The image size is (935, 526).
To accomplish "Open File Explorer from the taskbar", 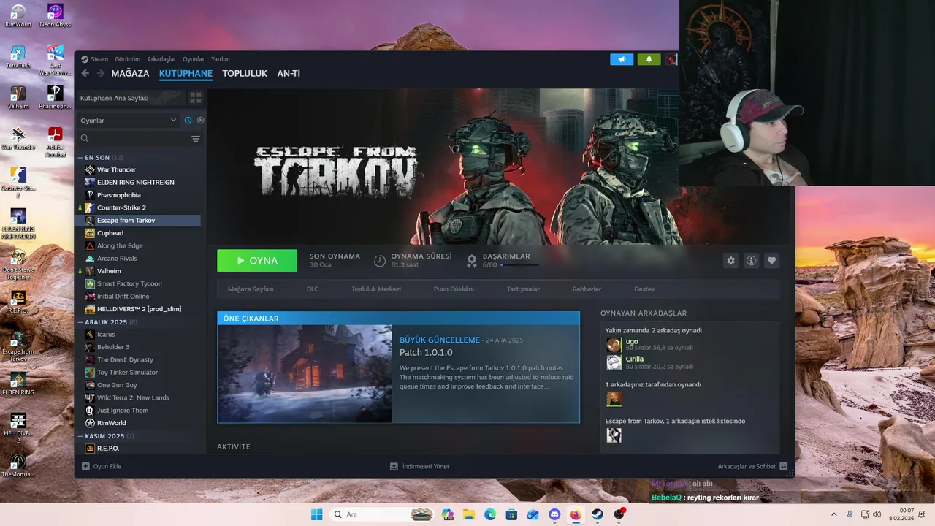I will (468, 514).
